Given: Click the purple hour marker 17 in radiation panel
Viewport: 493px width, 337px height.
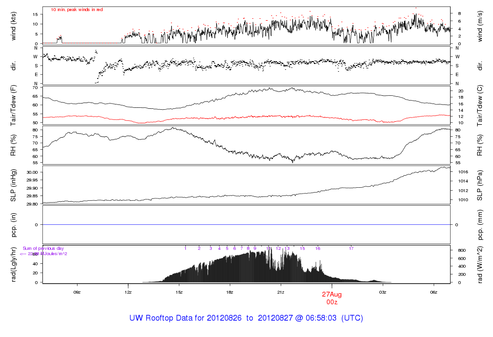Looking at the screenshot, I should [x=351, y=248].
